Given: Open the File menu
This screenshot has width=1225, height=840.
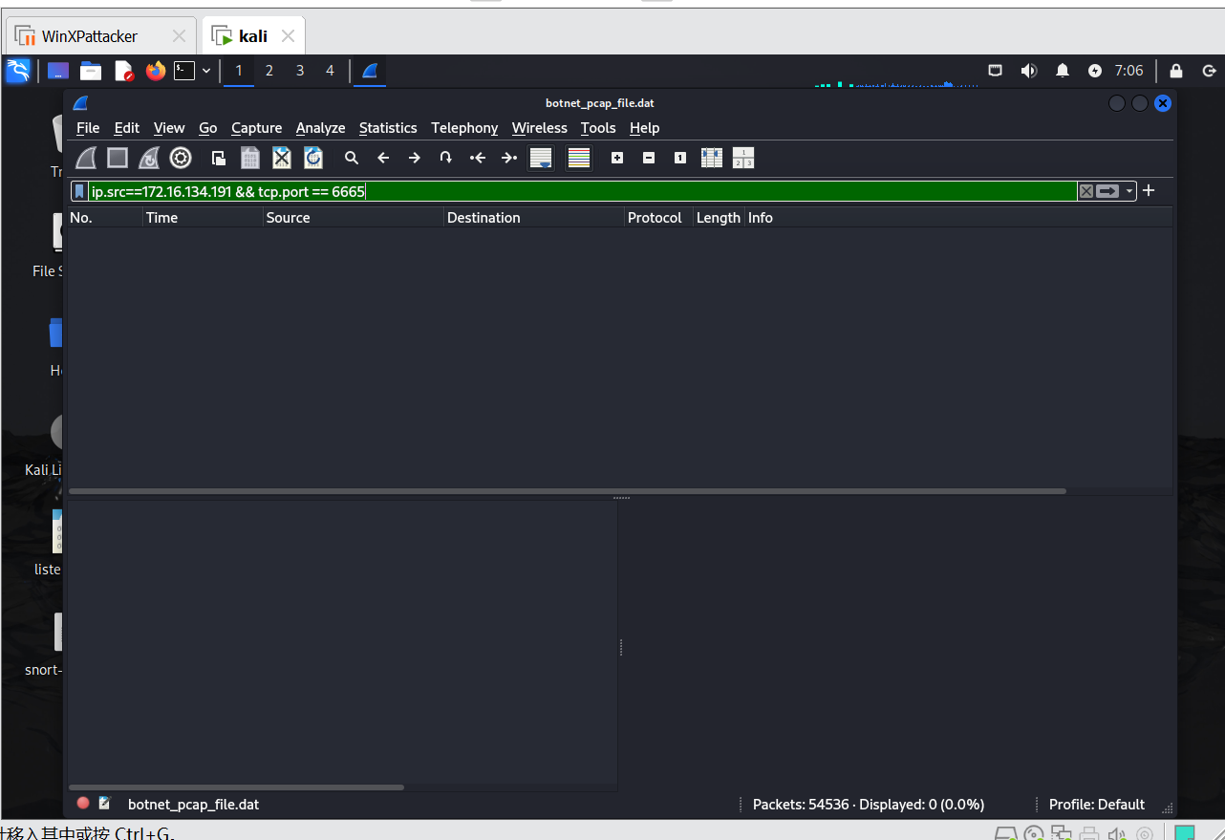Looking at the screenshot, I should 88,128.
